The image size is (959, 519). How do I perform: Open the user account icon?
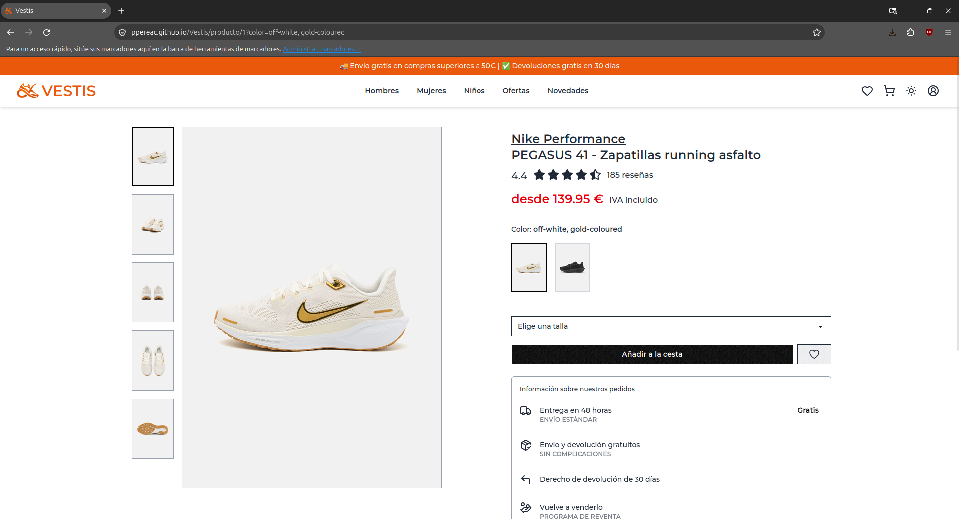tap(933, 91)
